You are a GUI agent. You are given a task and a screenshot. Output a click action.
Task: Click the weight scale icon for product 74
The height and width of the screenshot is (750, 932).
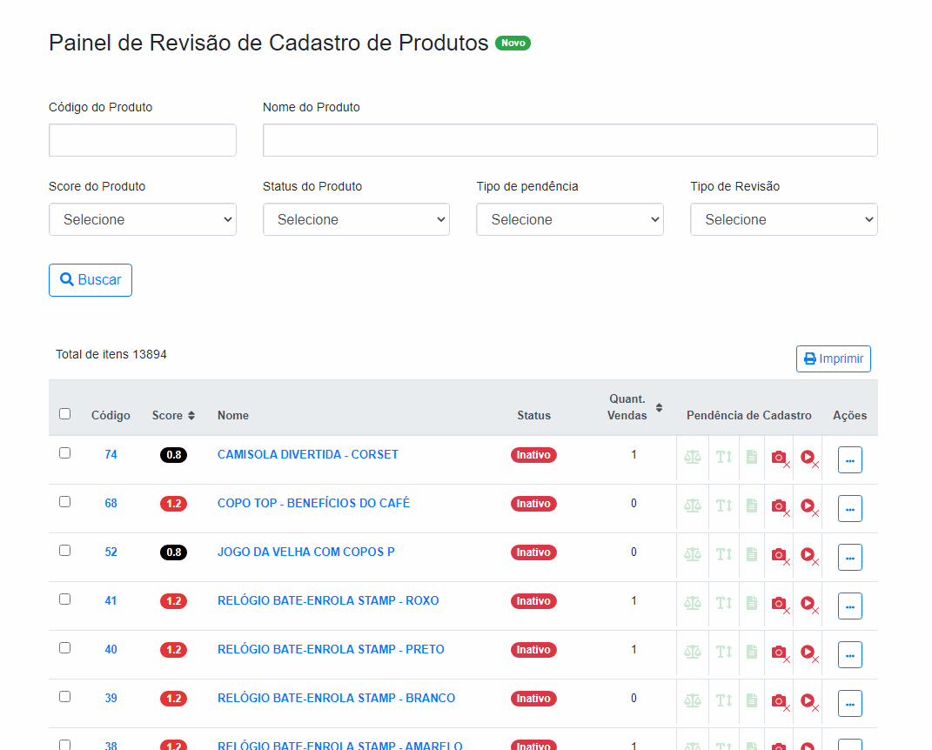tap(693, 457)
